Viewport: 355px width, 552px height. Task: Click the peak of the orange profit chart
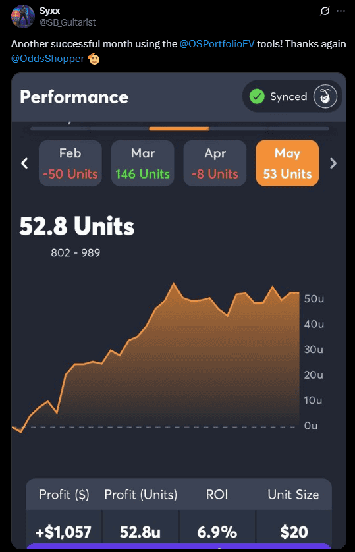tap(173, 284)
